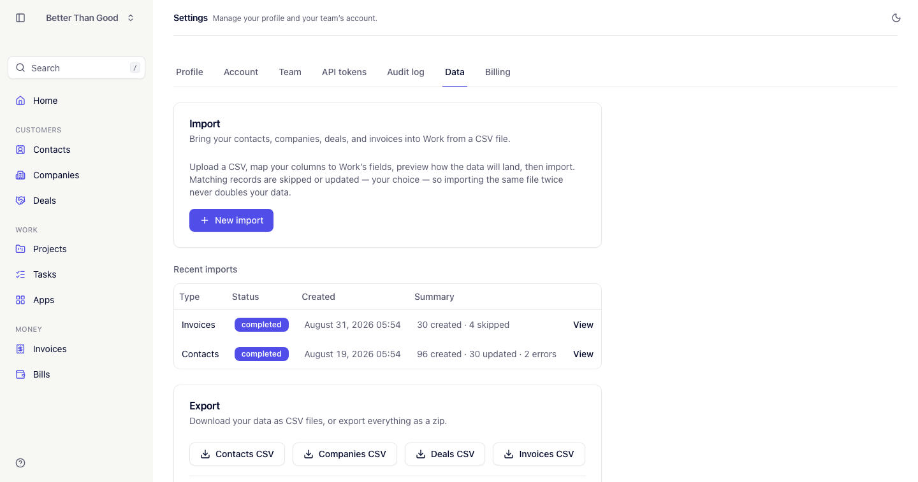Toggle dark mode moon icon
918x482 pixels.
tap(896, 18)
